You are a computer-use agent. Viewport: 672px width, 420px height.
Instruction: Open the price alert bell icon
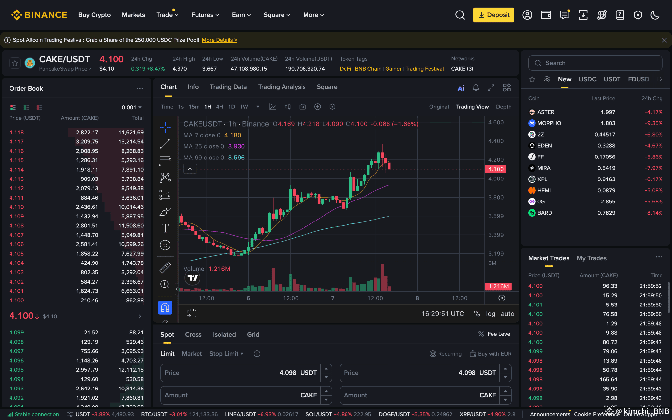pyautogui.click(x=476, y=88)
